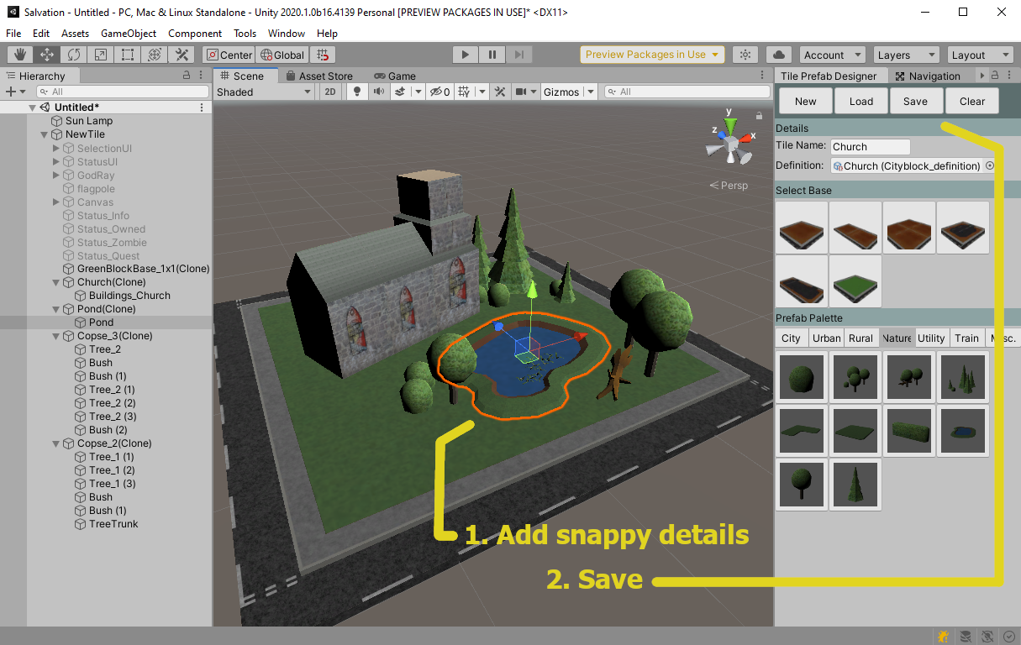Viewport: 1021px width, 645px height.
Task: Select the Rotate tool
Action: 74,55
